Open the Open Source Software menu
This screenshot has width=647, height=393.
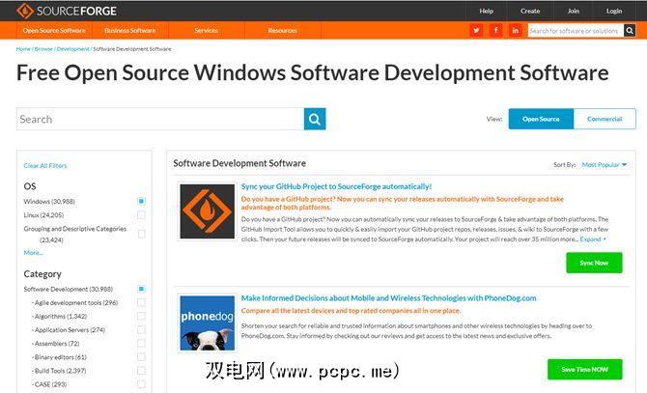pos(54,30)
